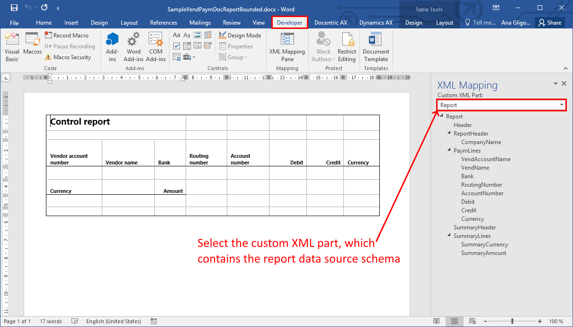573x327 pixels.
Task: Switch to Web Layout view
Action: coord(471,321)
